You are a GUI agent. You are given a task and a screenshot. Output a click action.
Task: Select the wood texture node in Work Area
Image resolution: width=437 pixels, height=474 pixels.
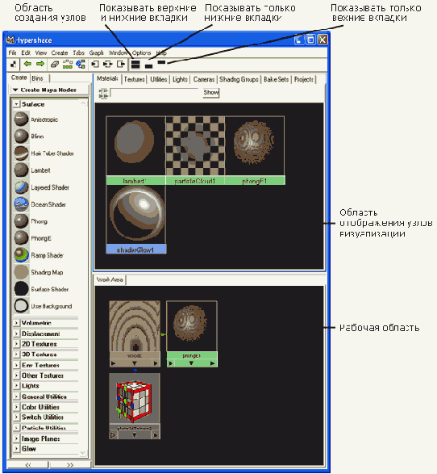[x=135, y=333]
